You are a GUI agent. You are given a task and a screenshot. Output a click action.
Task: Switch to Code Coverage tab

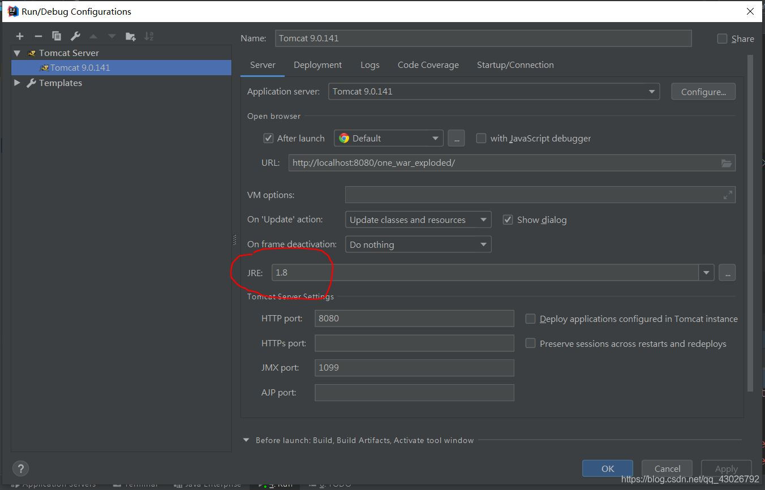click(x=428, y=65)
